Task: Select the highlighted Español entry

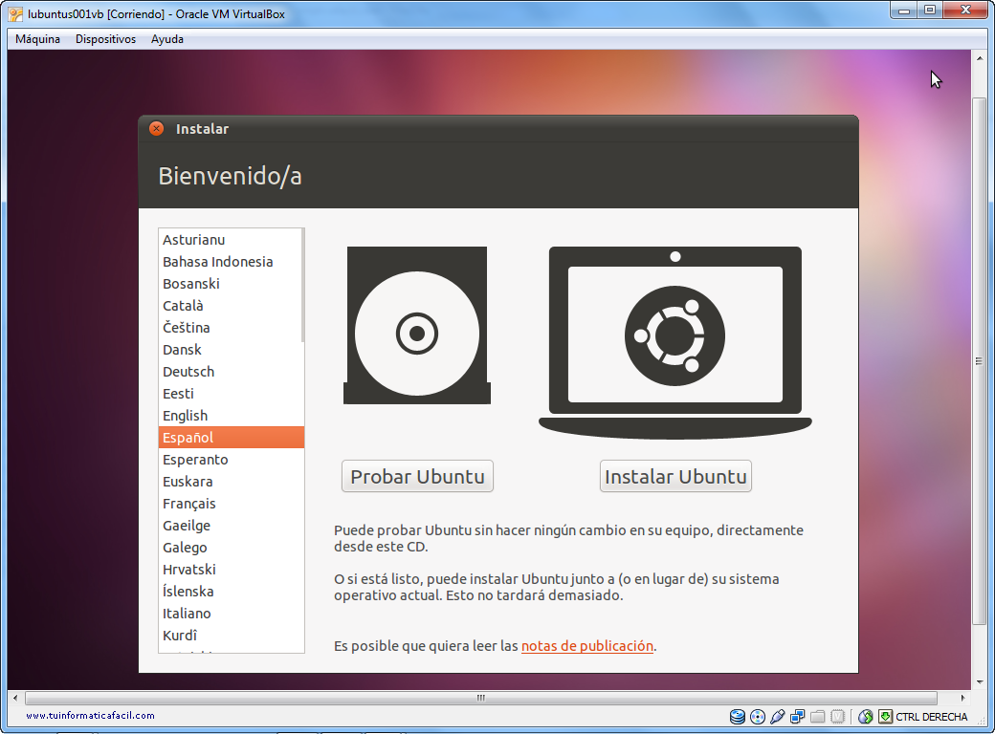Action: 231,438
